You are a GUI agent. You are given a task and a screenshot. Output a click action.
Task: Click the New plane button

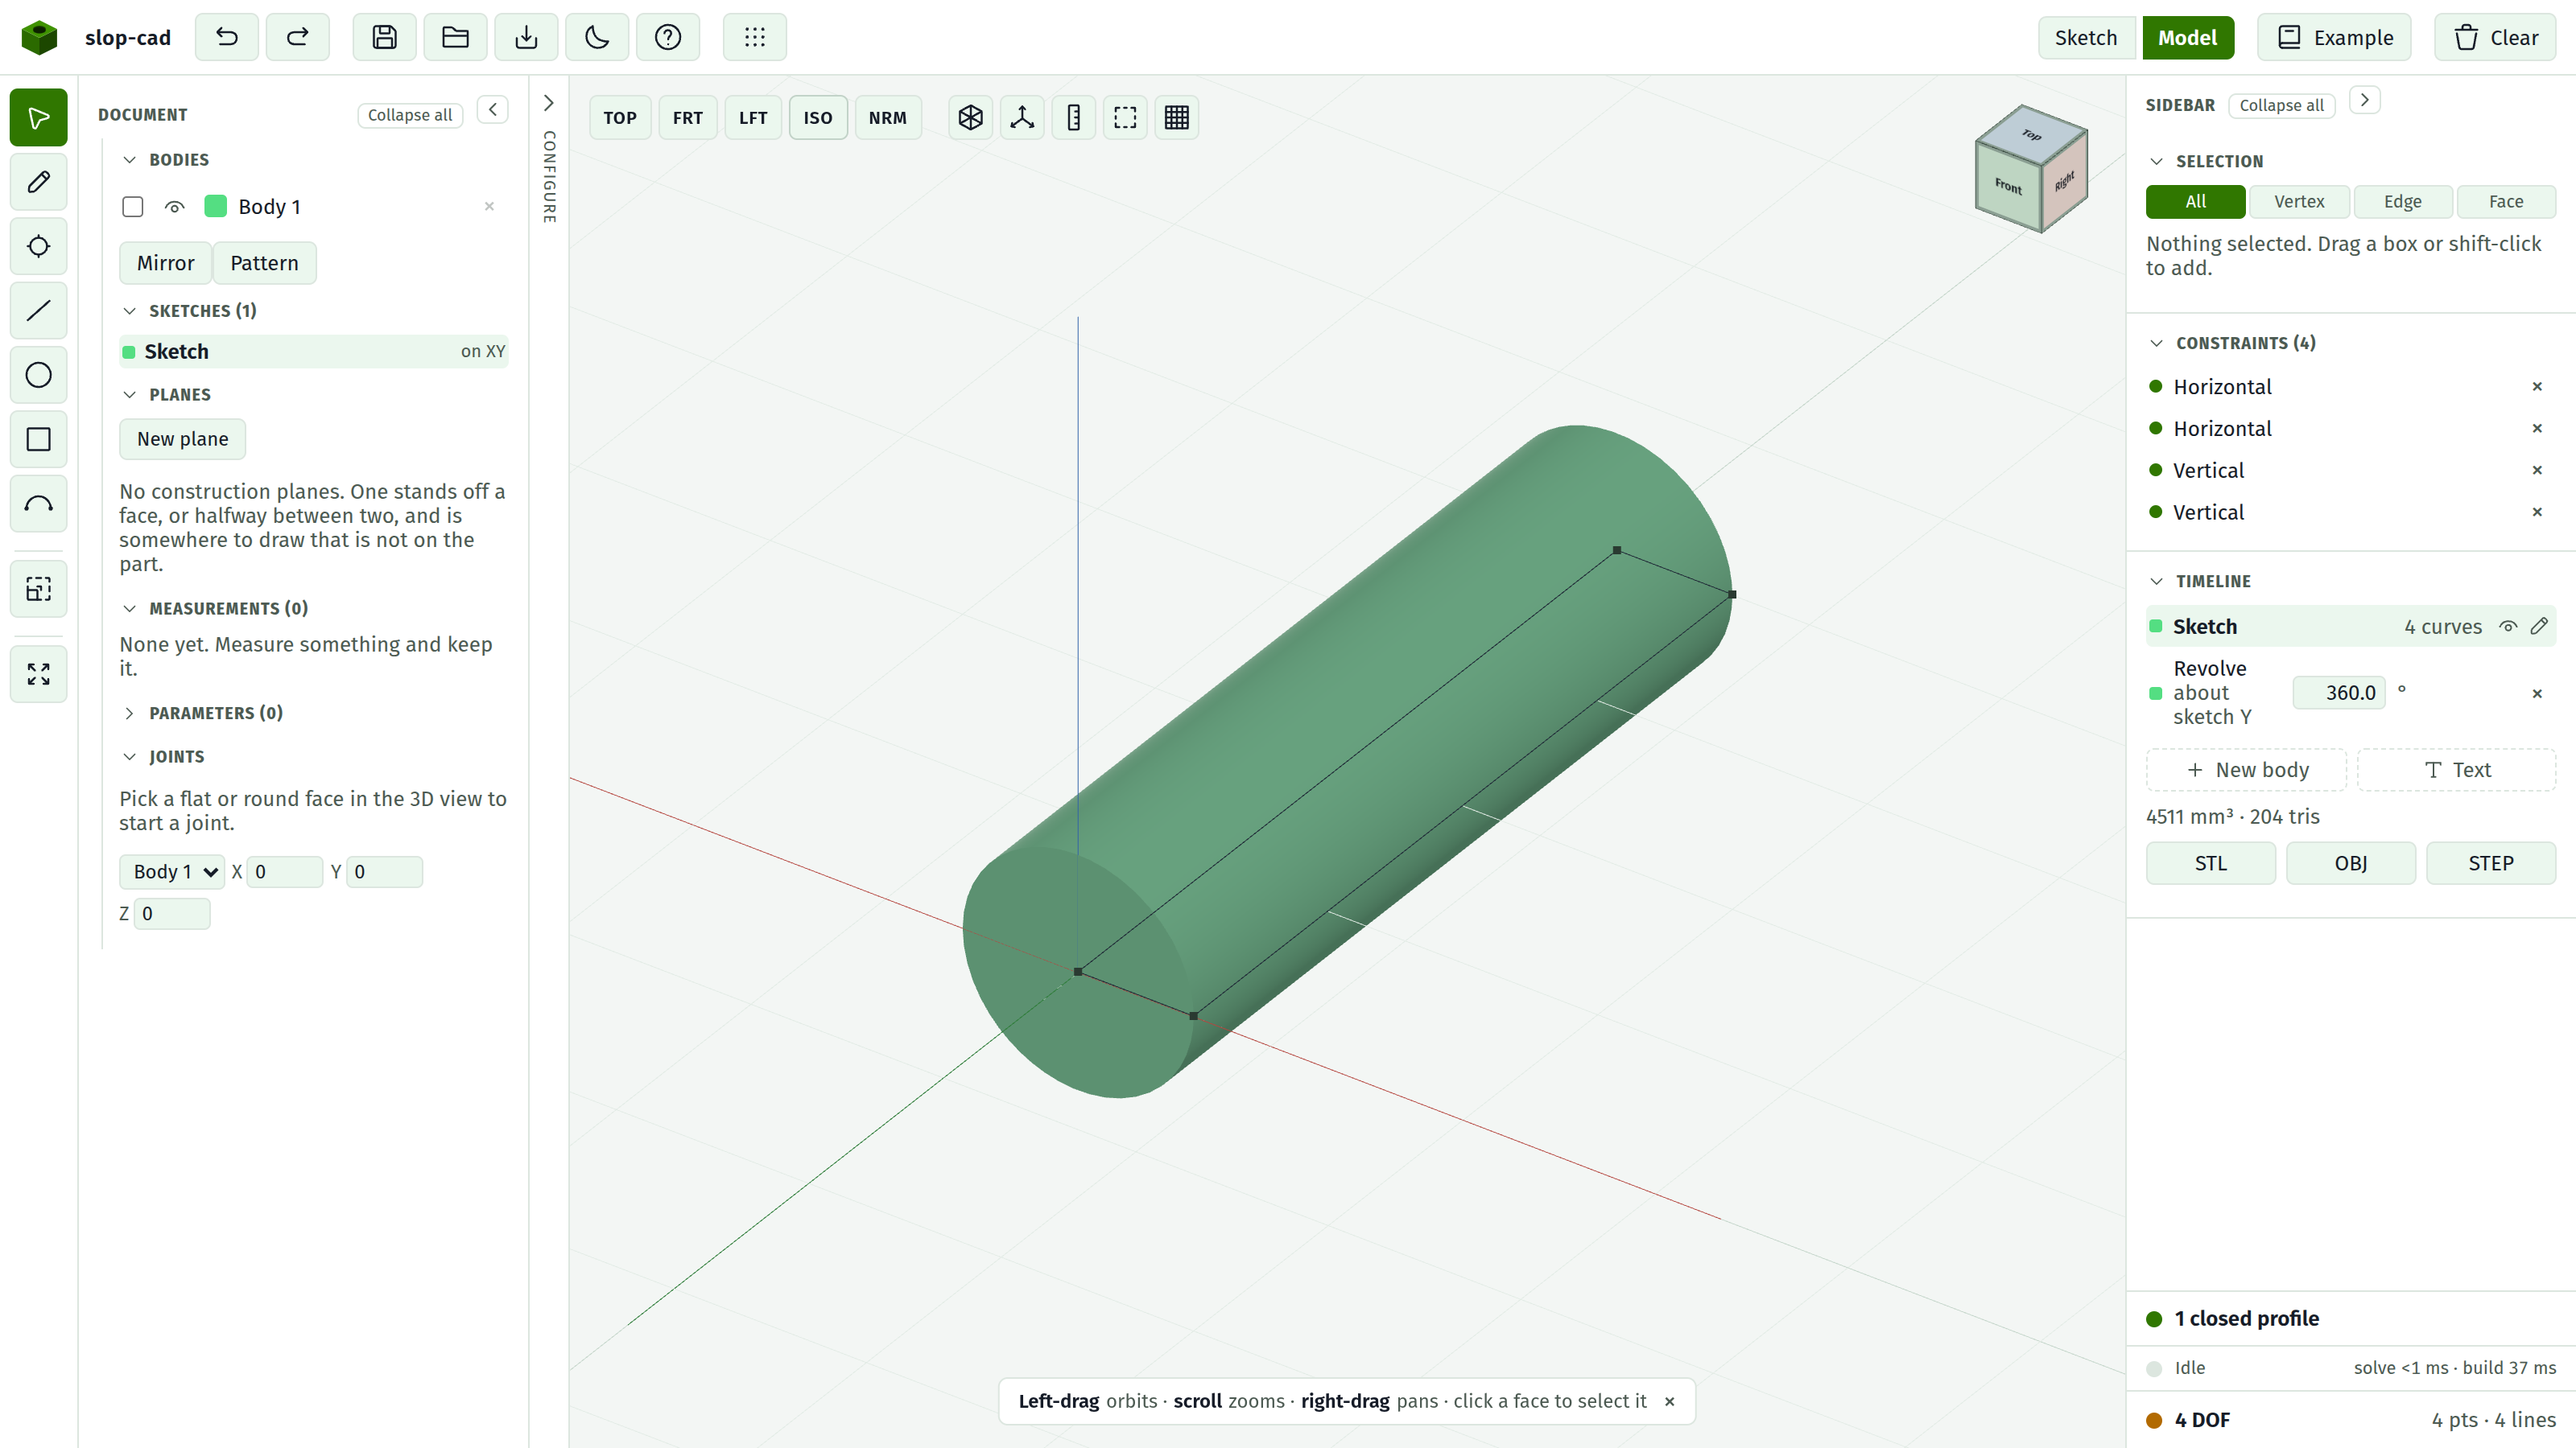pyautogui.click(x=182, y=438)
